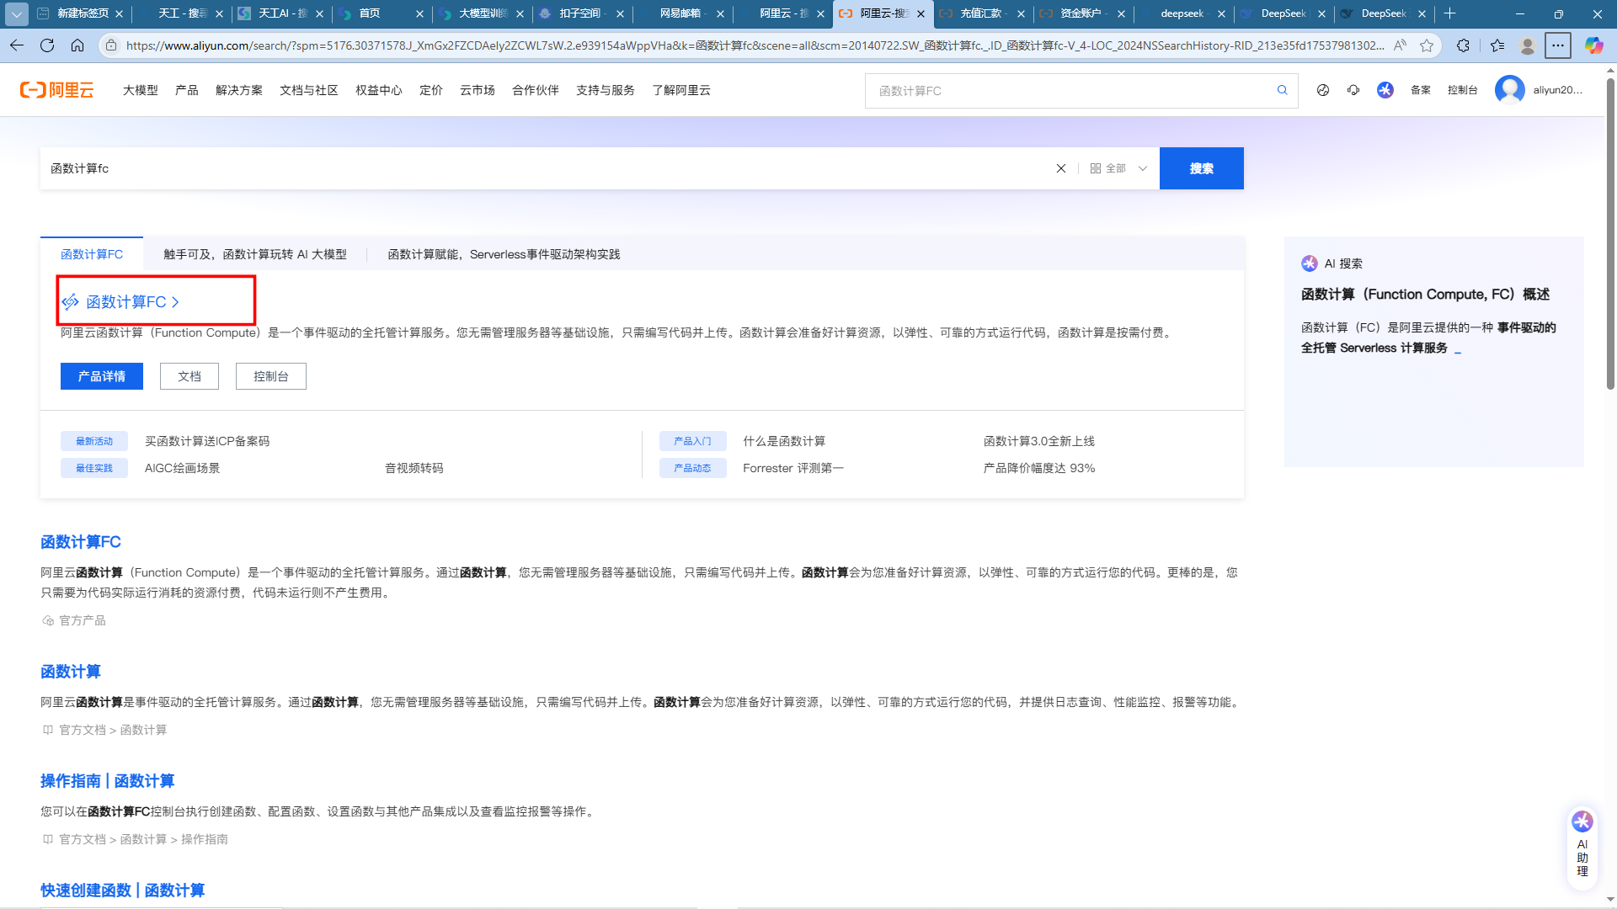Switch to the 函数计算FC result tab
This screenshot has width=1617, height=909.
point(92,254)
